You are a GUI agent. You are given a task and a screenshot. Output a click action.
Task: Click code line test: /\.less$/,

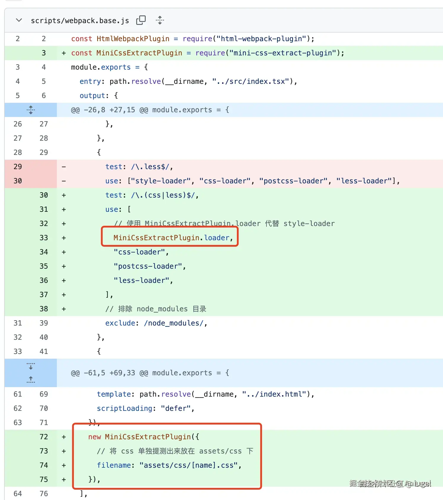coord(139,167)
